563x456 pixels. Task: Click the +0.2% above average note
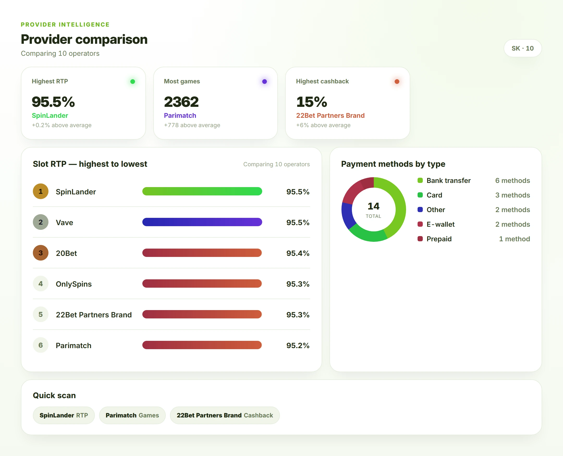coord(62,125)
